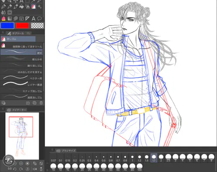
Task: Choose the transparent checkered color swatch
Action: click(x=37, y=26)
